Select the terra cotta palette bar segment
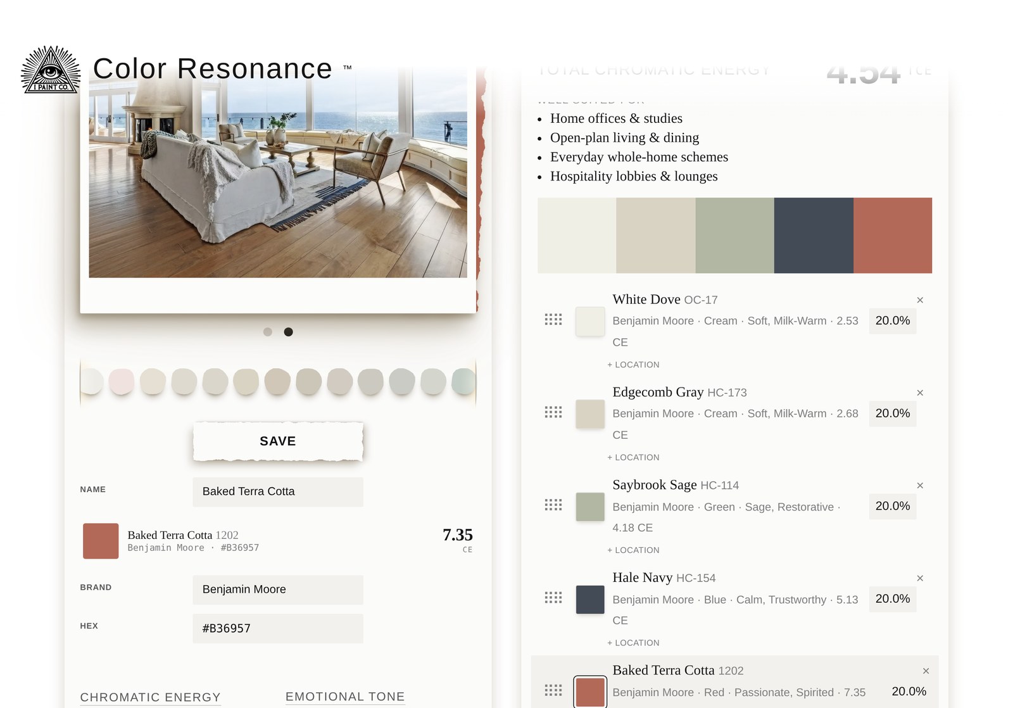Viewport: 1013px width, 708px height. [x=893, y=236]
